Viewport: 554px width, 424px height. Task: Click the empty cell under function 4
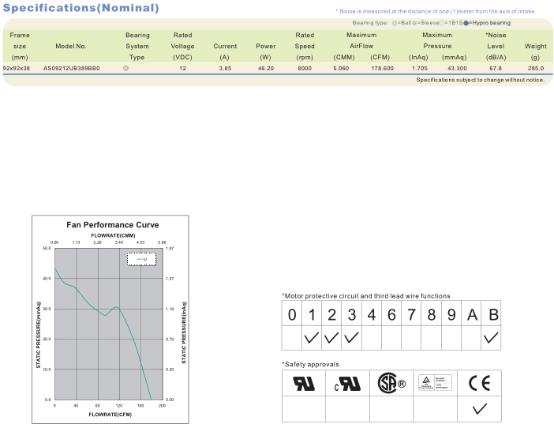point(372,338)
